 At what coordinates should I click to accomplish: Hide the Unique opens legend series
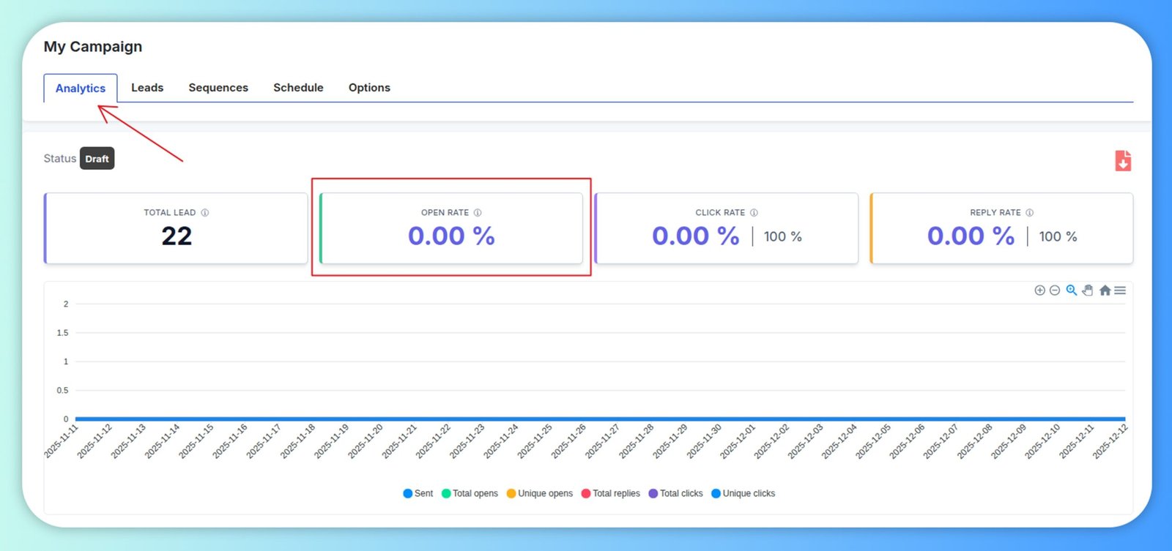(539, 493)
